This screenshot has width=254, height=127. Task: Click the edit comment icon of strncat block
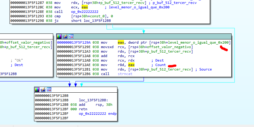click(65, 36)
